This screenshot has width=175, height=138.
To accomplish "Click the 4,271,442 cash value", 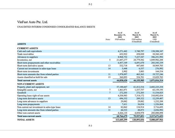I will 122,51.
